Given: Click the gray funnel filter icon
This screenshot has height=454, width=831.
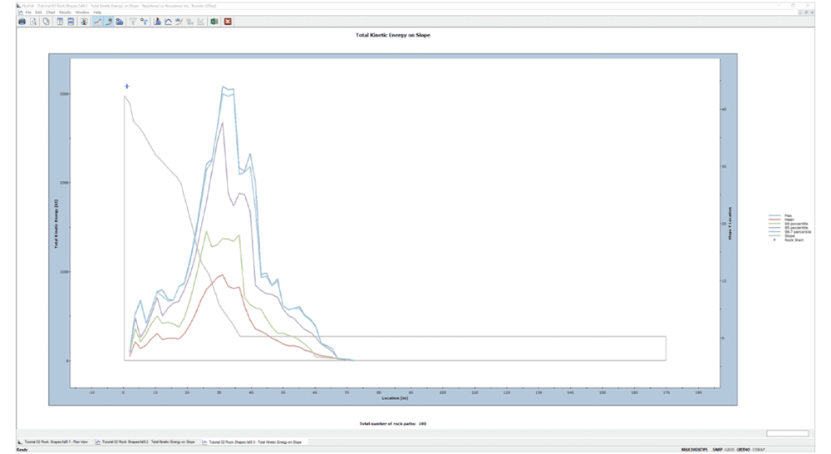Looking at the screenshot, I should [133, 22].
